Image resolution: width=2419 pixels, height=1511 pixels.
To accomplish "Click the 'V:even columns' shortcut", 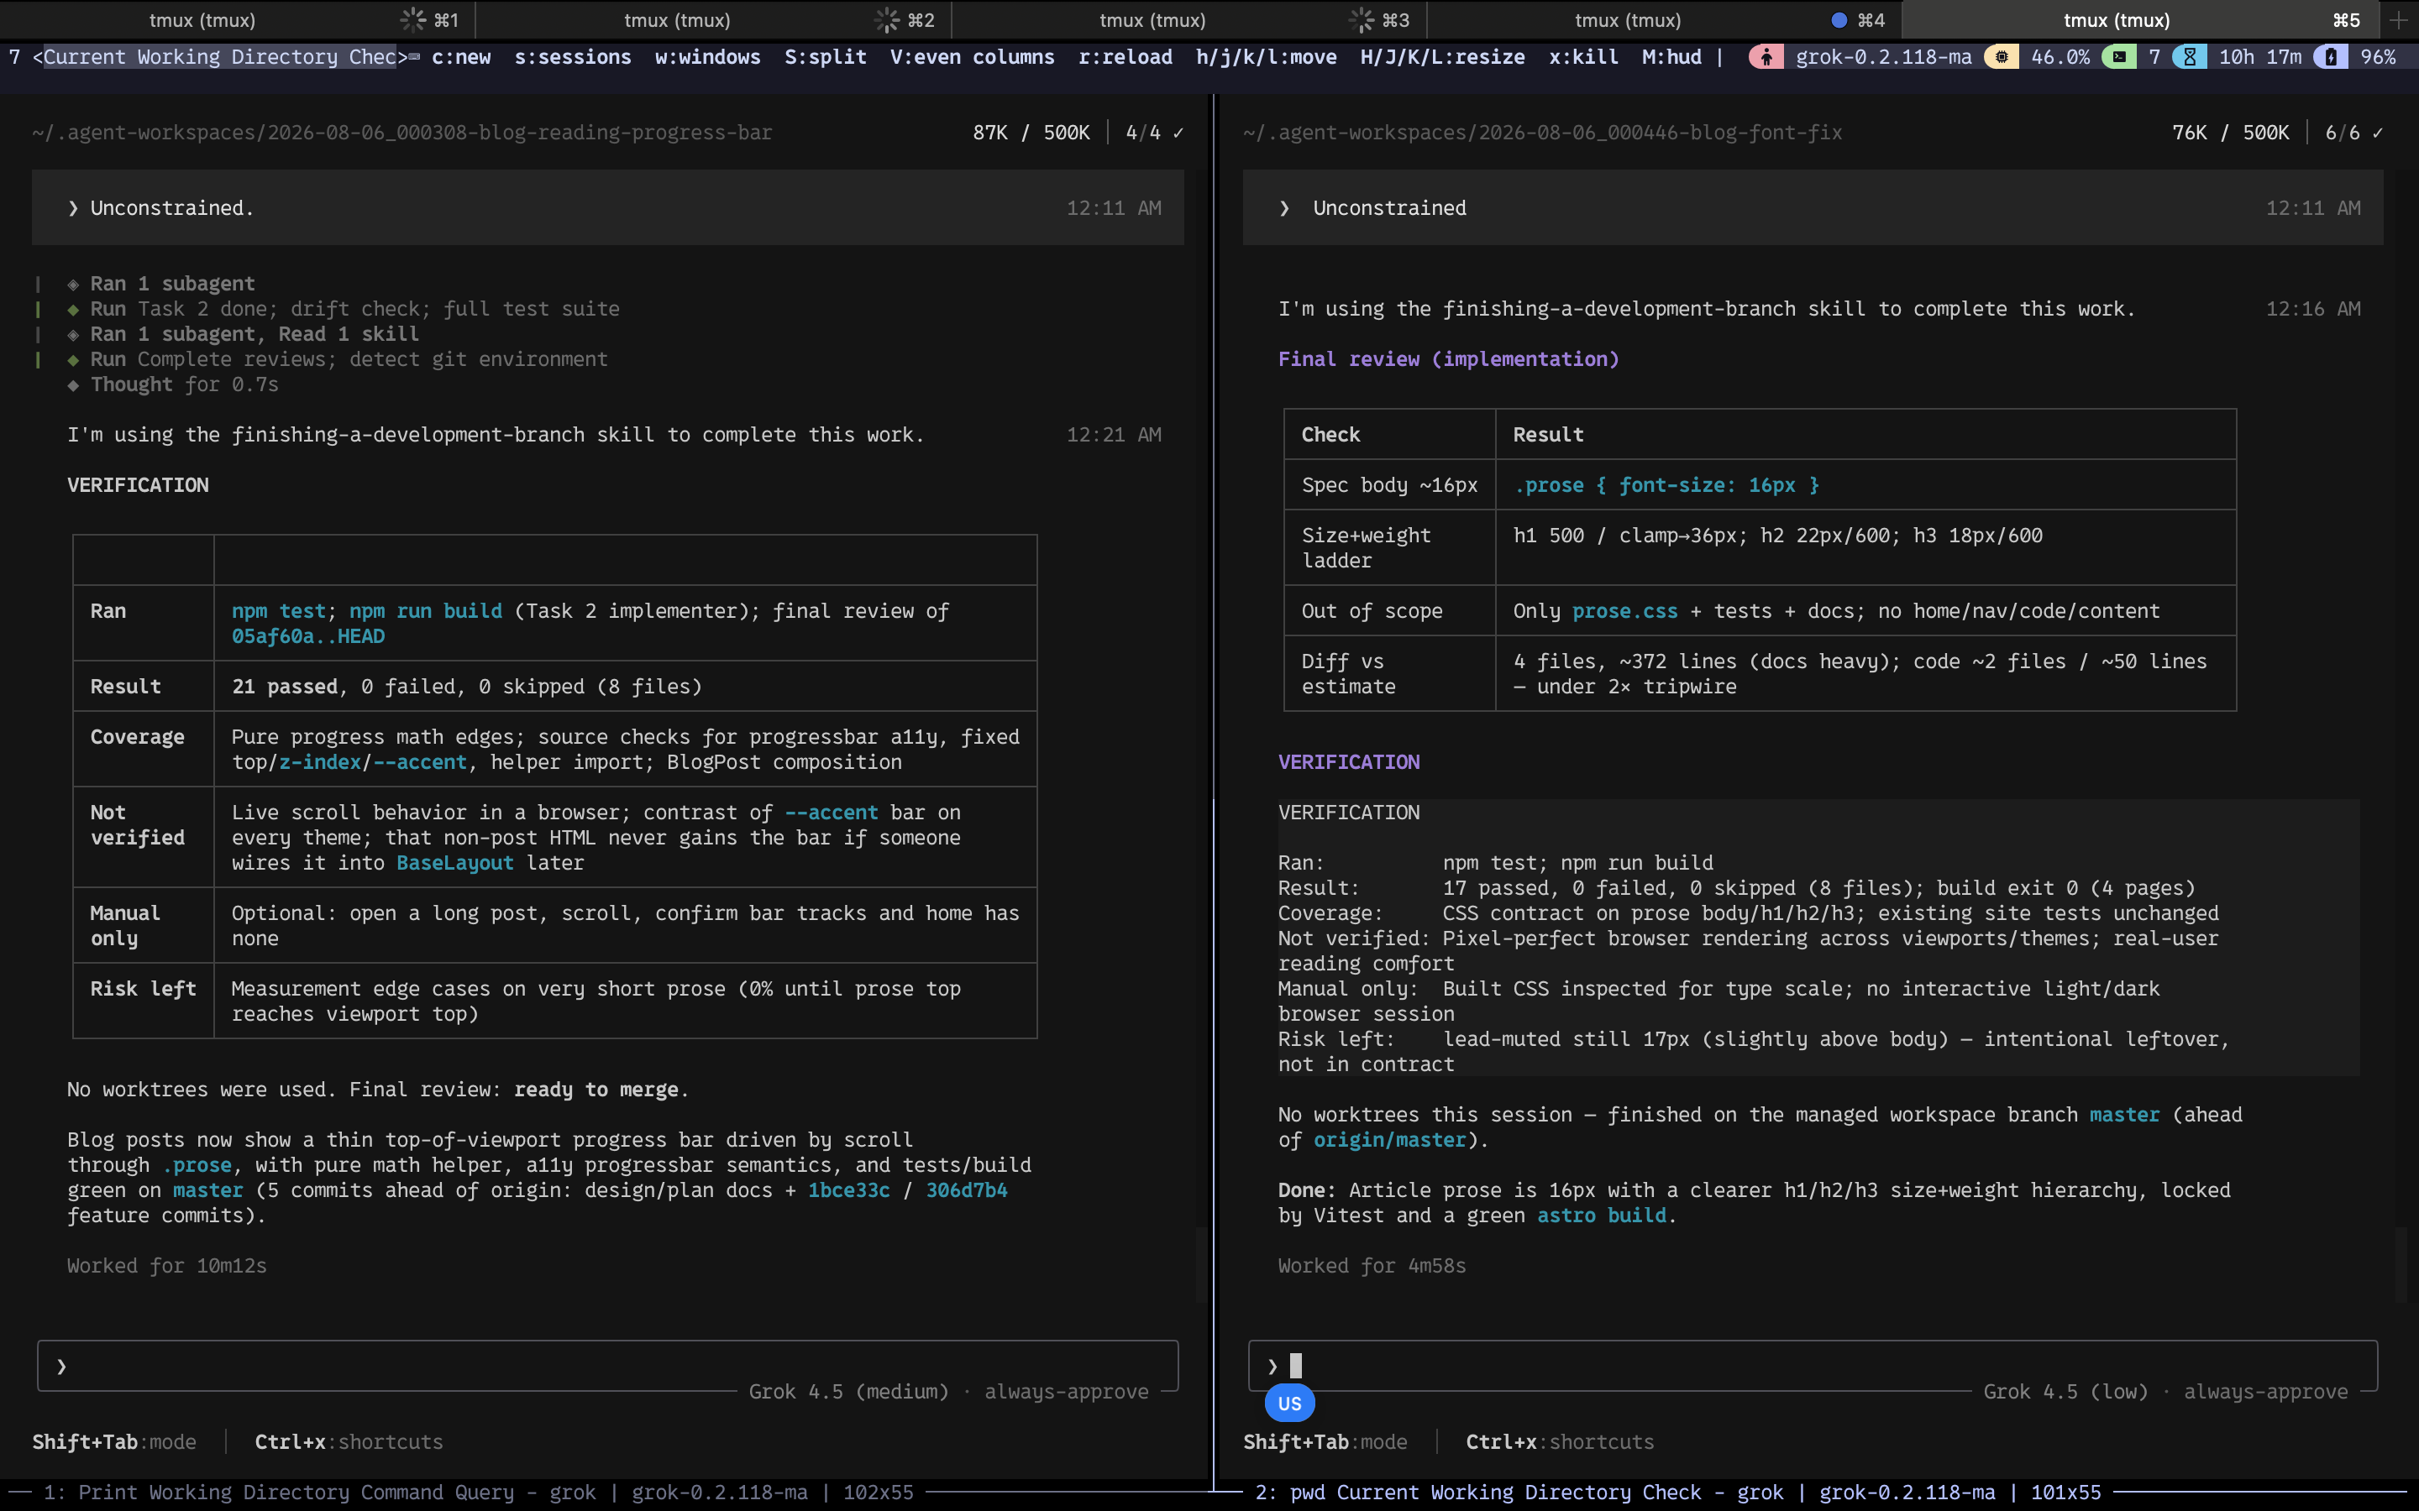I will click(973, 57).
